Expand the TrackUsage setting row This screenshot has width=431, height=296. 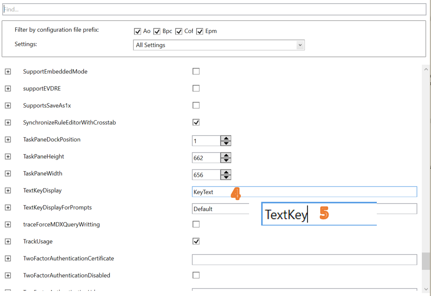click(x=8, y=242)
